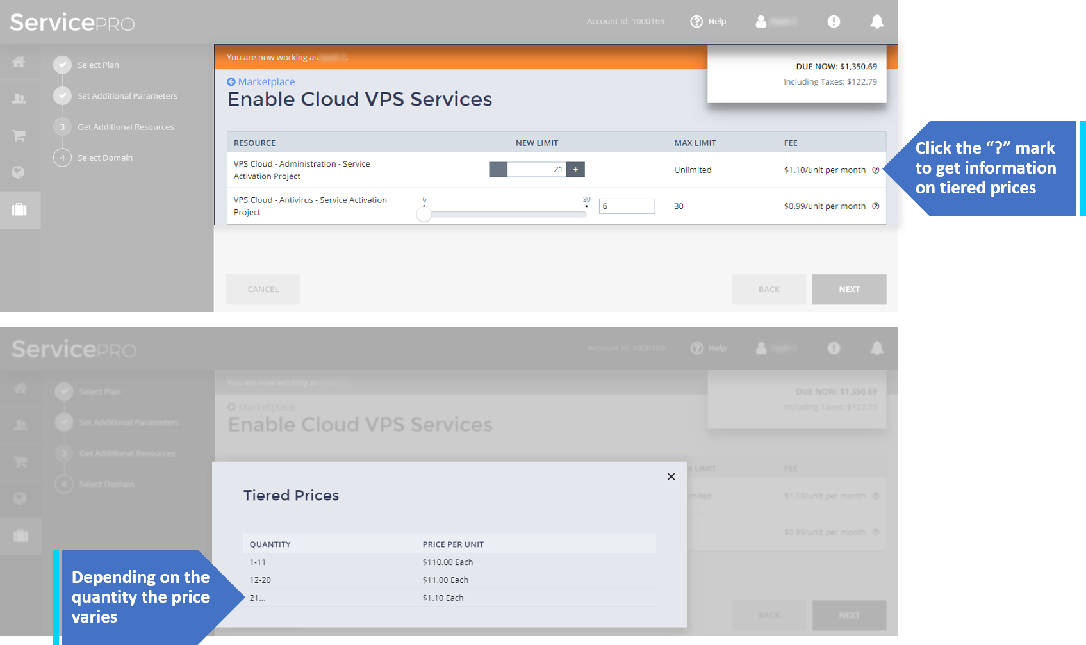The width and height of the screenshot is (1086, 645).
Task: Decrease the Administration limit with minus button
Action: point(498,170)
